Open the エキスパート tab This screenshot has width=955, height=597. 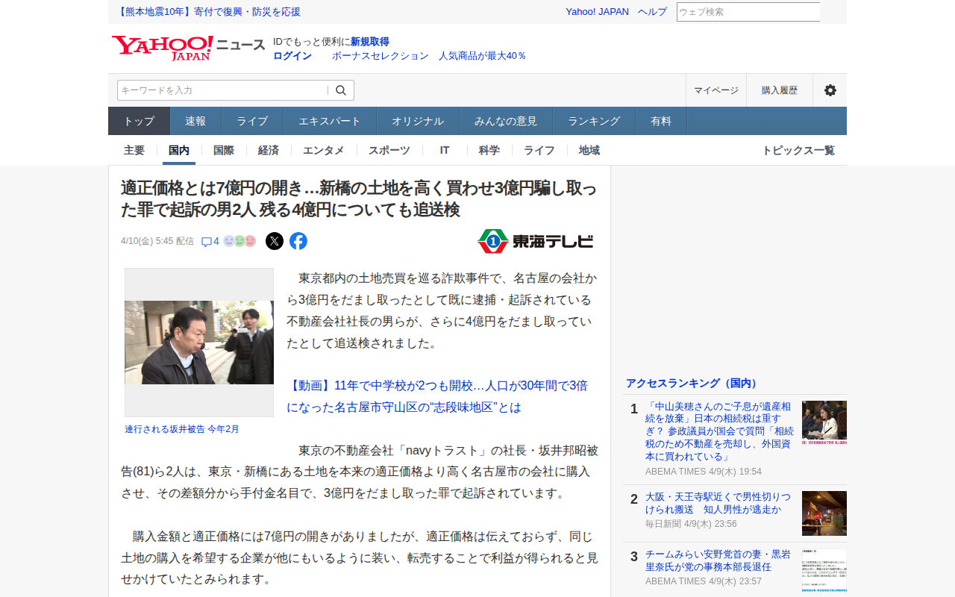pyautogui.click(x=330, y=121)
